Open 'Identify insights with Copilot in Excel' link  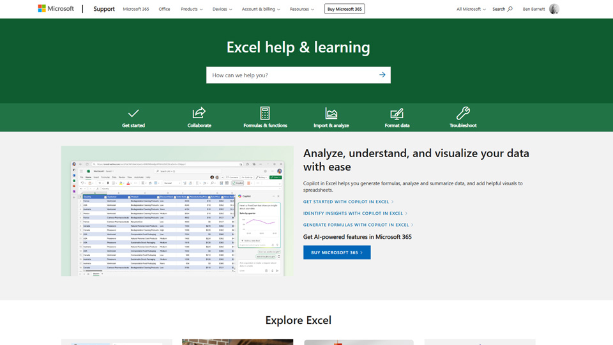(x=356, y=213)
